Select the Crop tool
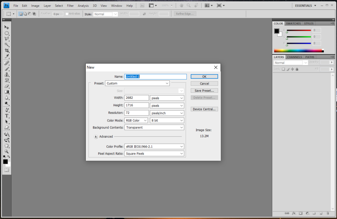The height and width of the screenshot is (219, 337). click(7, 50)
